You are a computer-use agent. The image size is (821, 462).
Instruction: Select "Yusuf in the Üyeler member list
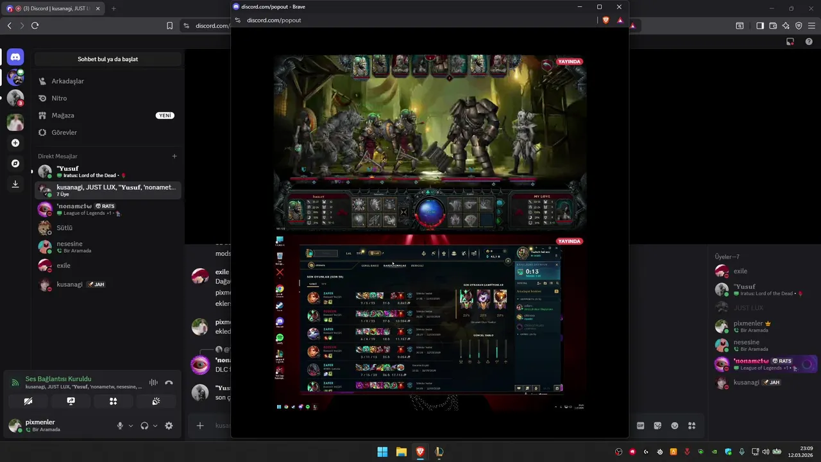[765, 289]
